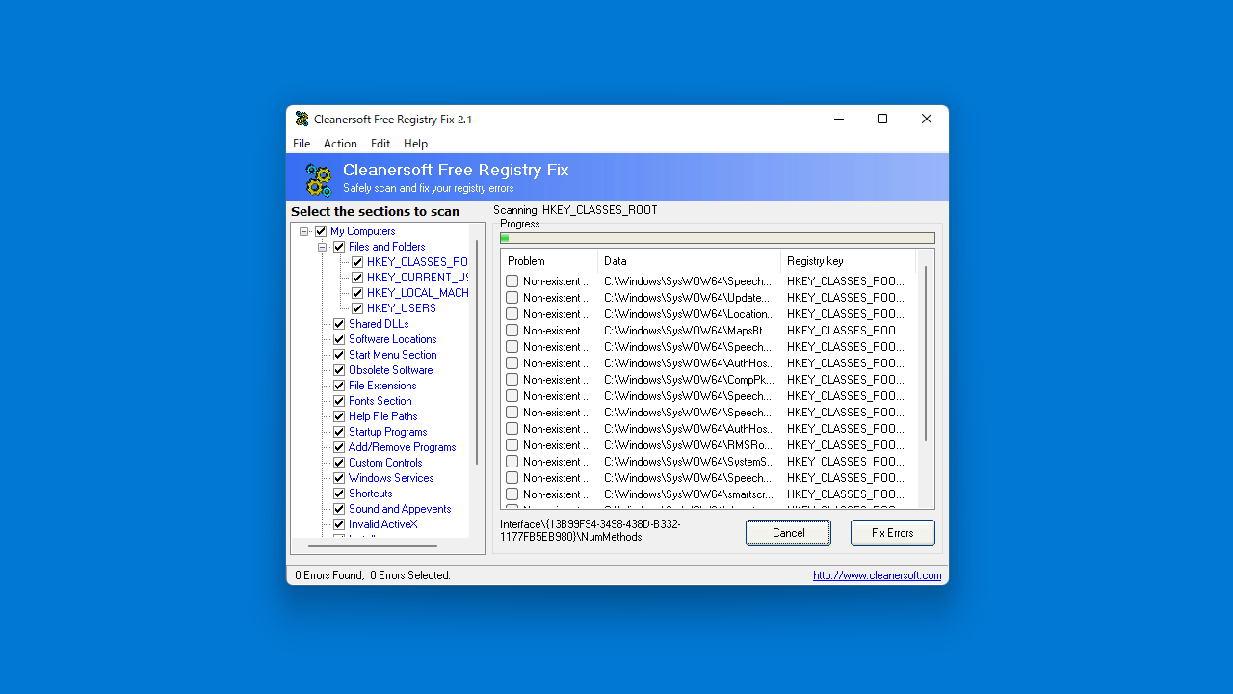
Task: Select the Windows Services tree item
Action: pos(391,478)
